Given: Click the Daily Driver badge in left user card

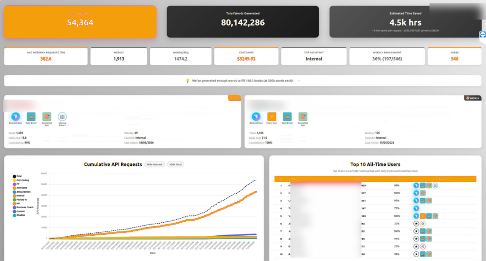Looking at the screenshot, I should pos(31,116).
